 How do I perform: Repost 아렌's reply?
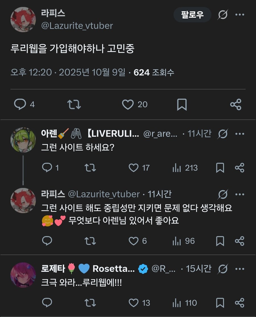(x=90, y=168)
